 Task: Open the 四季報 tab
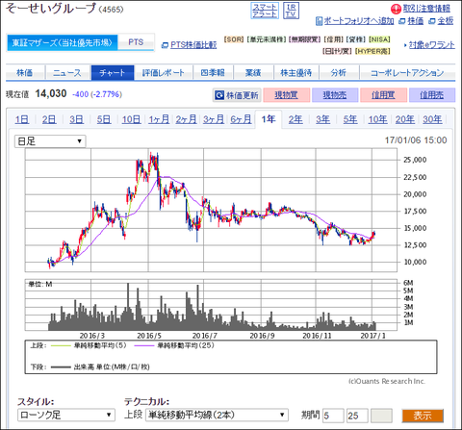pyautogui.click(x=213, y=73)
